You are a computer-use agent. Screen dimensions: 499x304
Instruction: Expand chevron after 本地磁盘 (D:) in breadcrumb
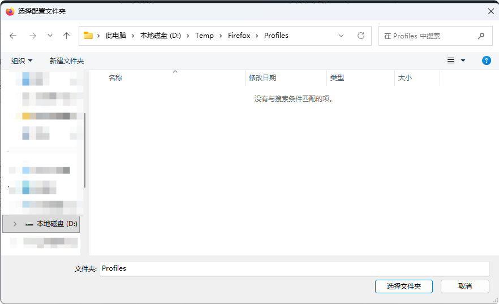pyautogui.click(x=188, y=36)
